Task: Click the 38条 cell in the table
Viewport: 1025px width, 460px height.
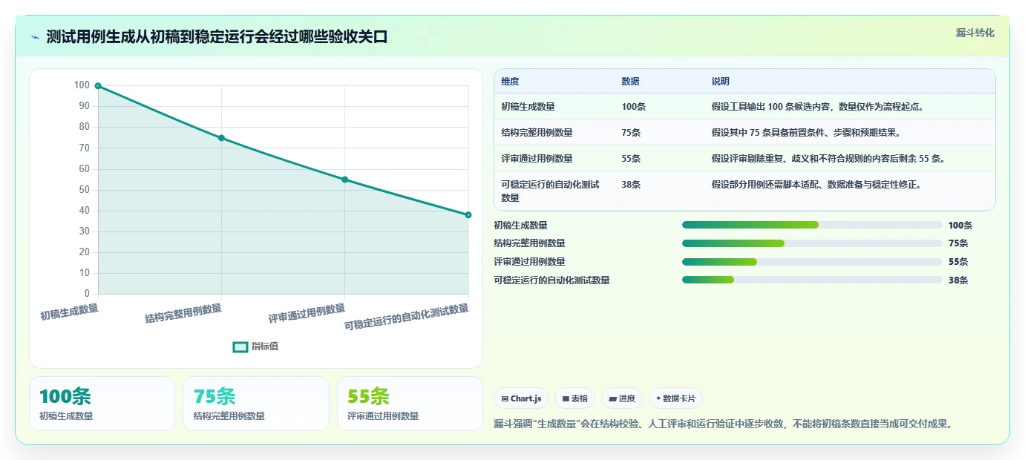Action: click(631, 185)
